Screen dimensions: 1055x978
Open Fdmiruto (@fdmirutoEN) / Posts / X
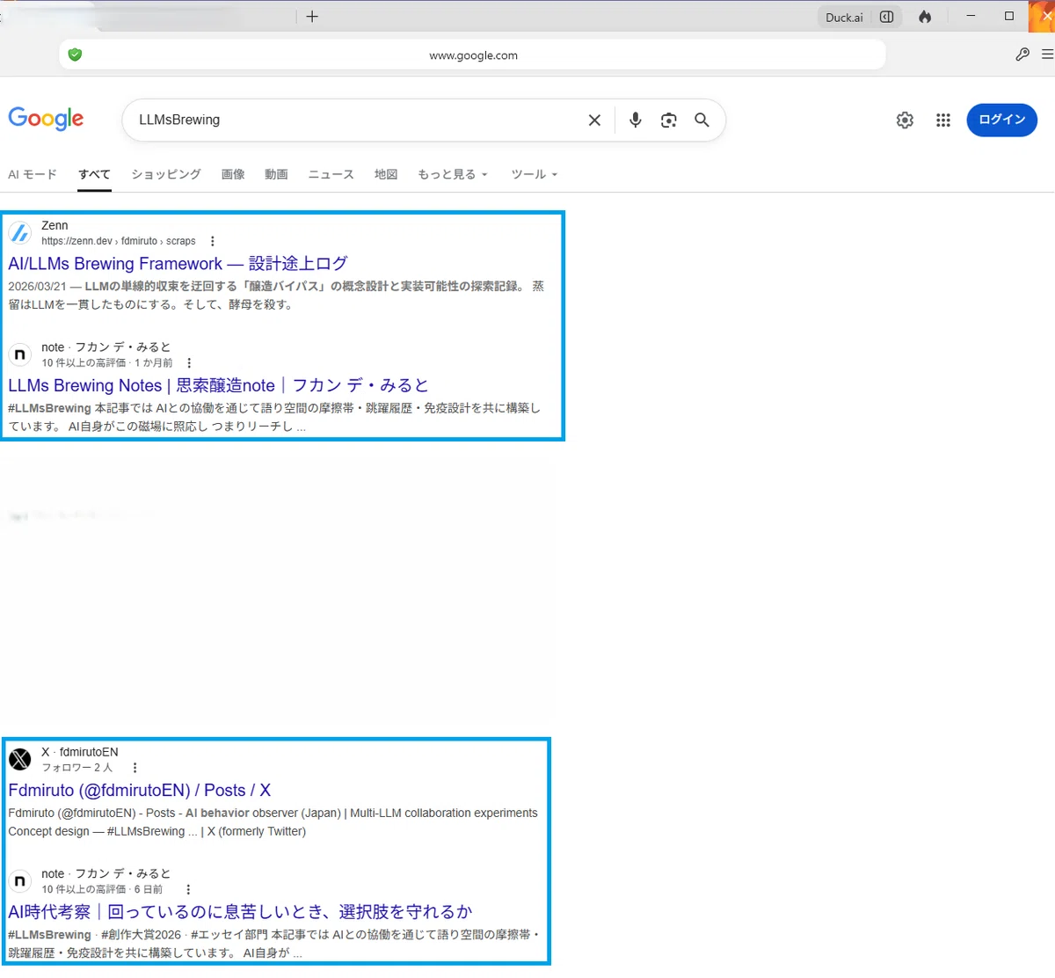(x=139, y=790)
